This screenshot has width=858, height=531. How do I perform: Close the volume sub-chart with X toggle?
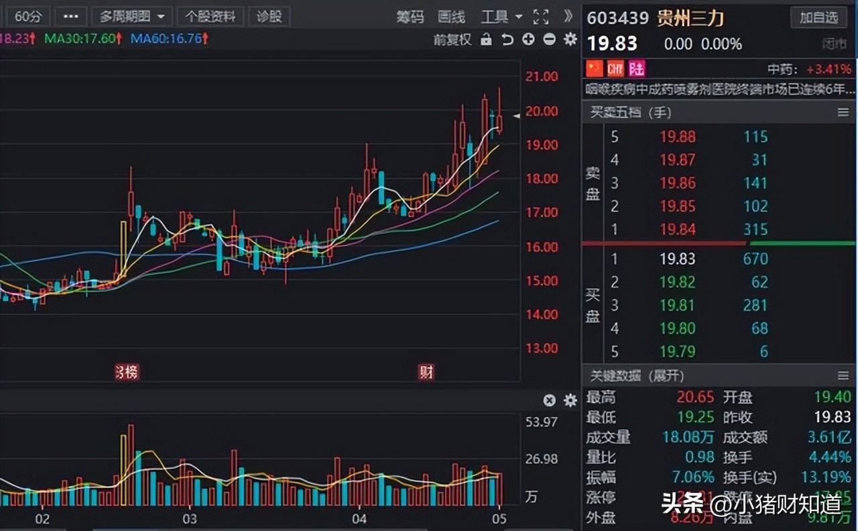click(x=549, y=400)
